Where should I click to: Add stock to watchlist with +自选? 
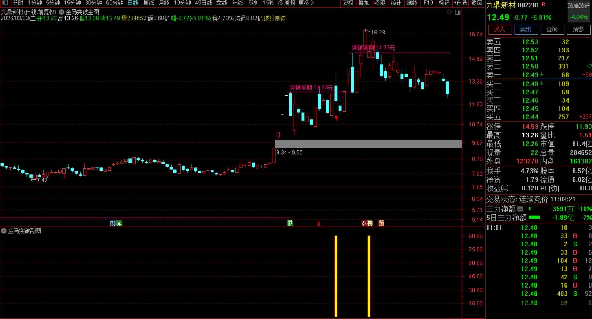[460, 3]
